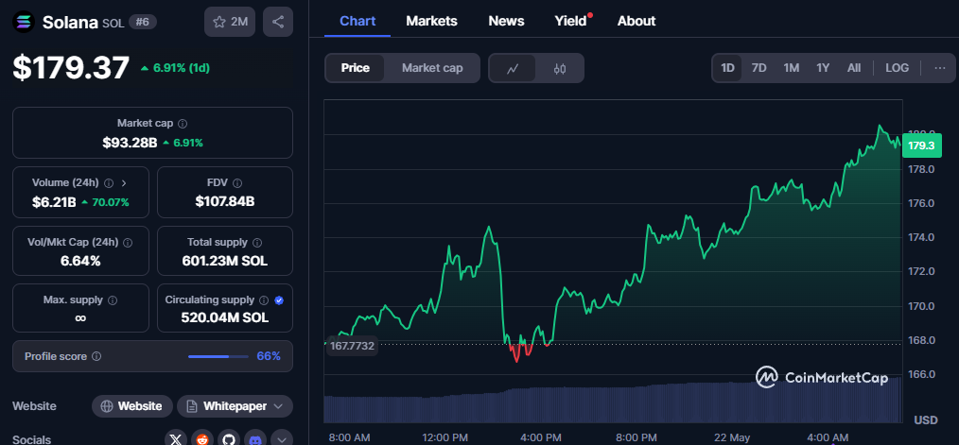Select Price chart mode
This screenshot has height=445, width=959.
[x=356, y=68]
